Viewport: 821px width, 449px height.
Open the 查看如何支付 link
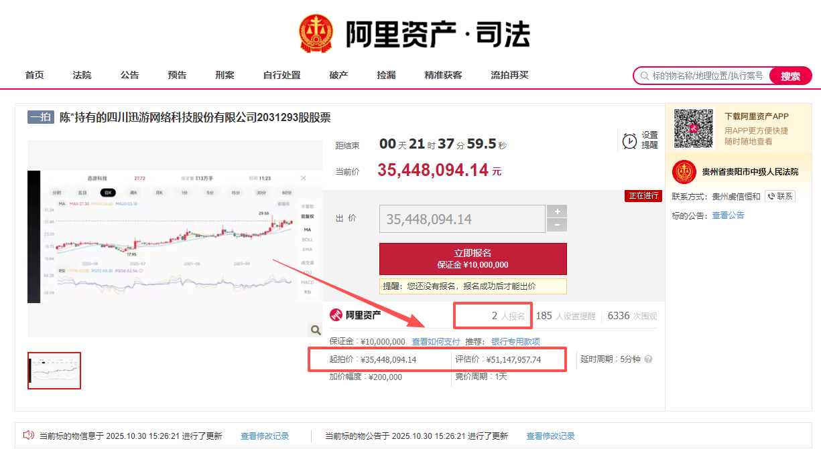click(x=436, y=341)
